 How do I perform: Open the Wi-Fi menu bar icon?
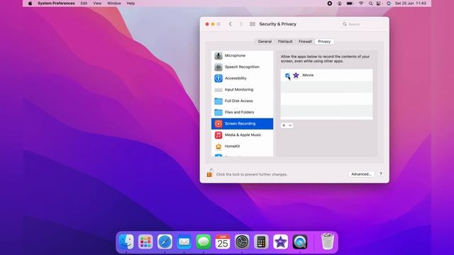point(361,4)
